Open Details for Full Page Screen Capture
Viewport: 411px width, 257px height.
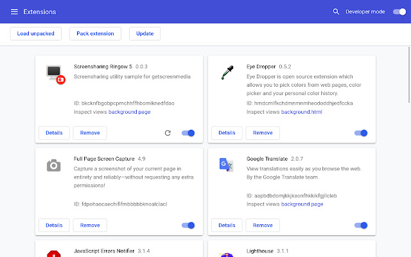point(54,226)
